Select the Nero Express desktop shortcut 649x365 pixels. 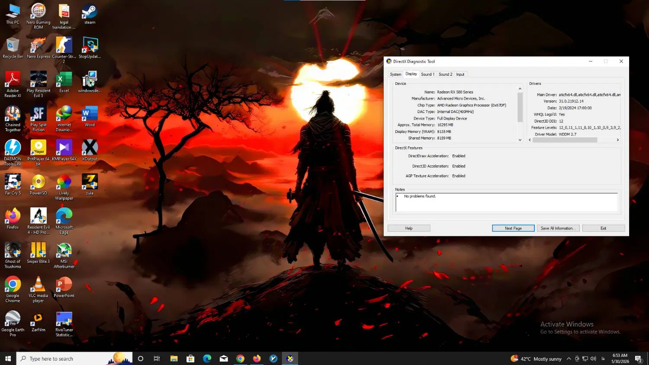tap(38, 48)
